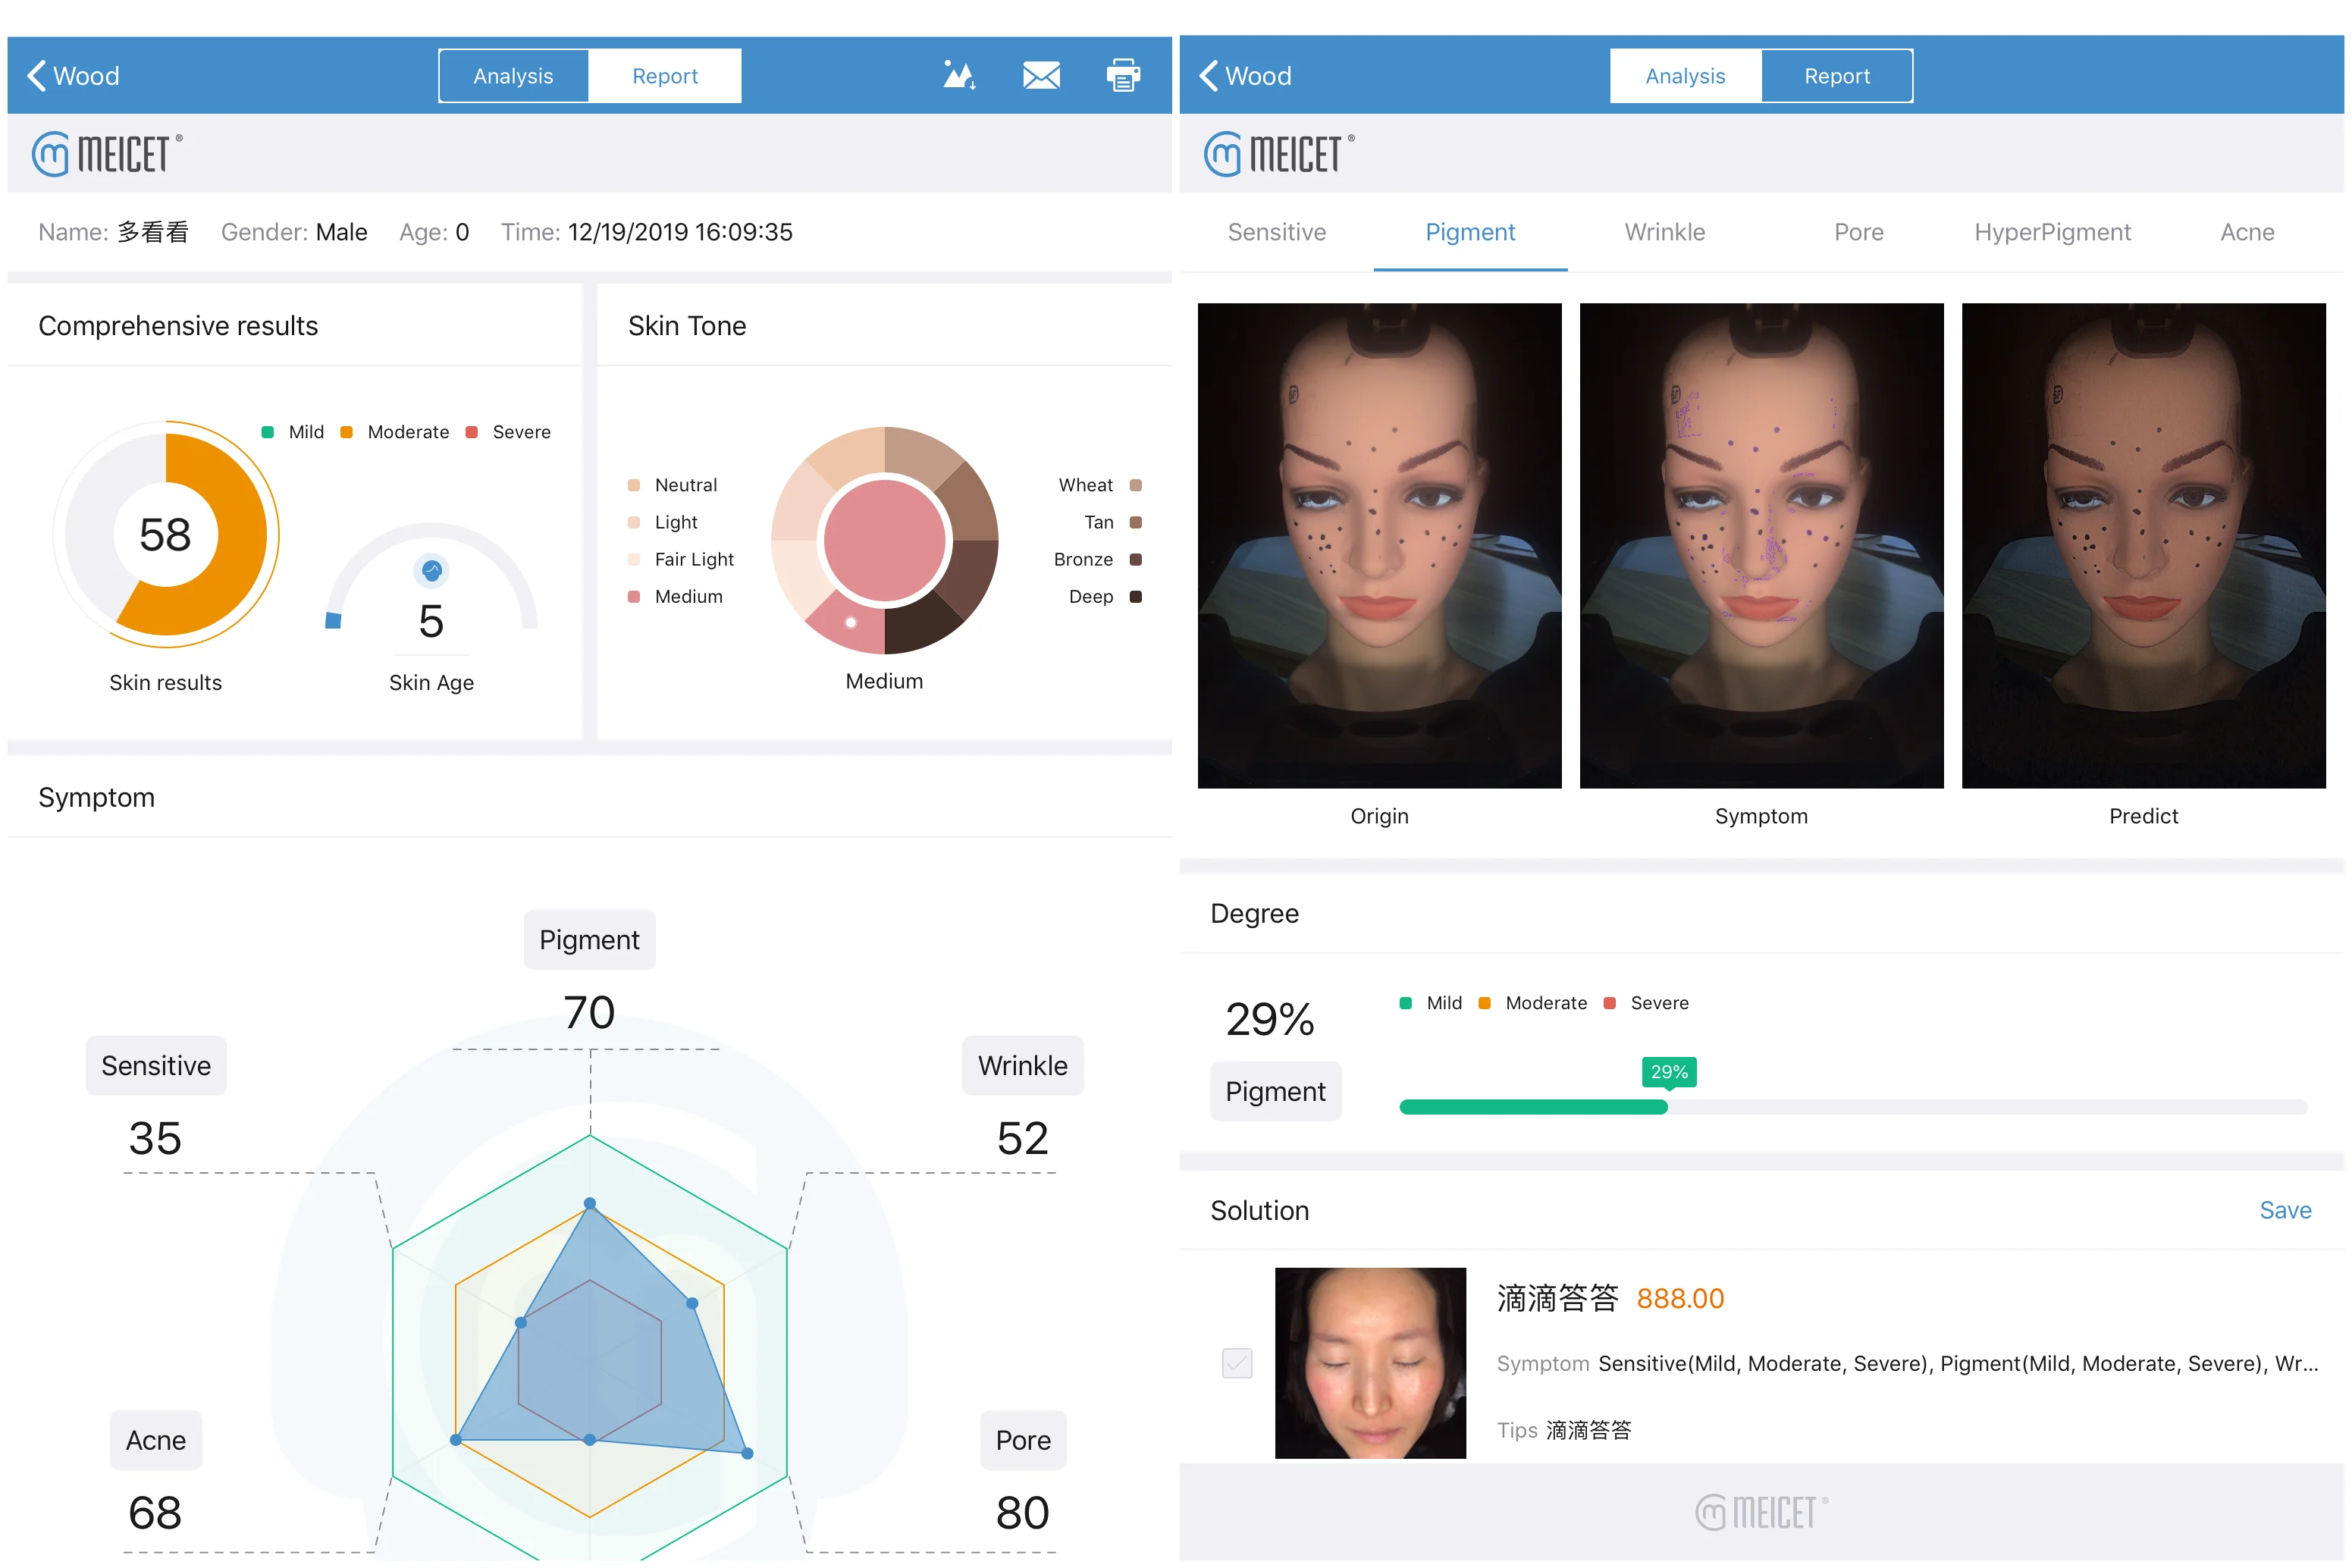Click the Severe red legend marker
2352x1568 pixels.
pos(471,432)
